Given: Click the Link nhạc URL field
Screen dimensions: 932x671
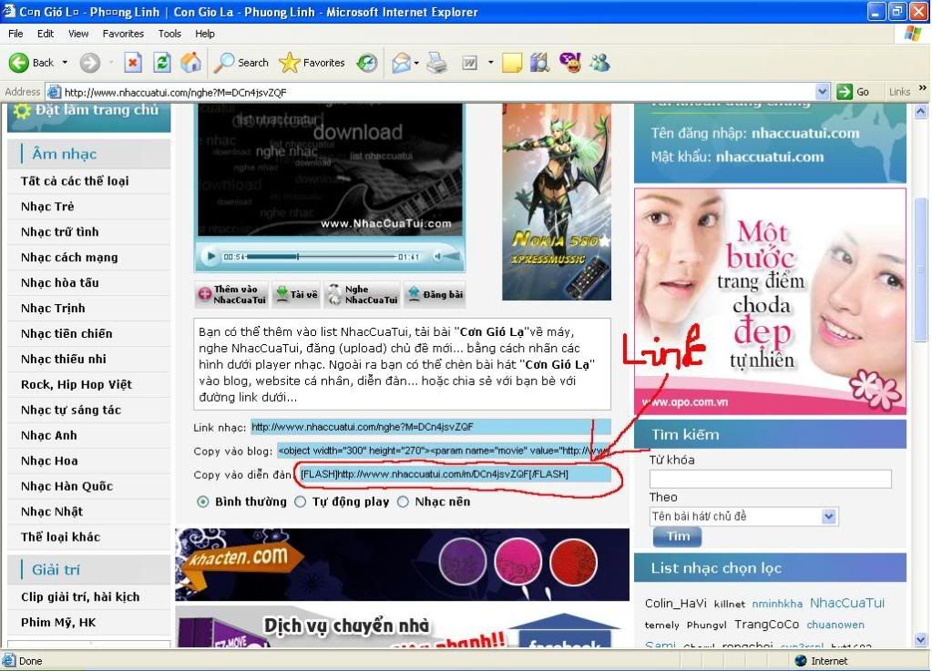Looking at the screenshot, I should point(431,427).
